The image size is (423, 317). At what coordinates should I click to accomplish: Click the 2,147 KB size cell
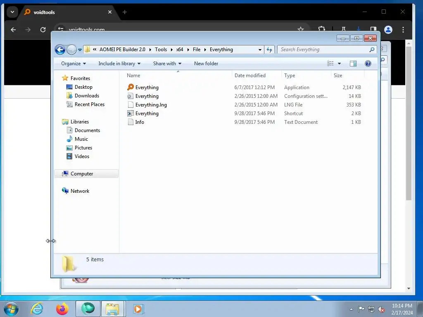[x=352, y=88]
